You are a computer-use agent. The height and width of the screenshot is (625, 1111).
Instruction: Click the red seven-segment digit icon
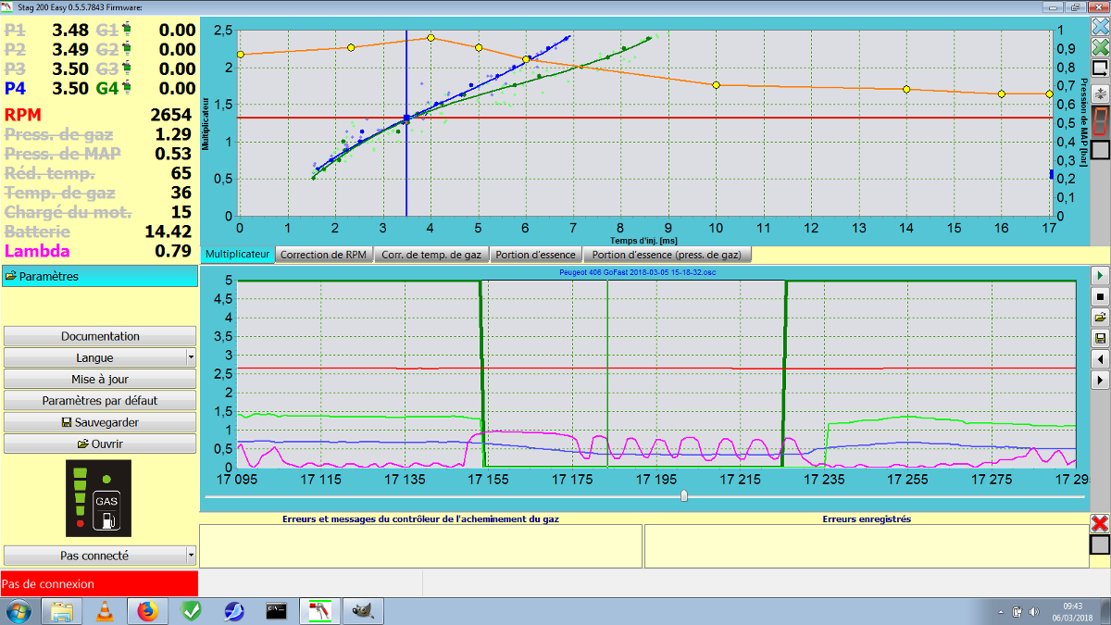(x=1100, y=120)
